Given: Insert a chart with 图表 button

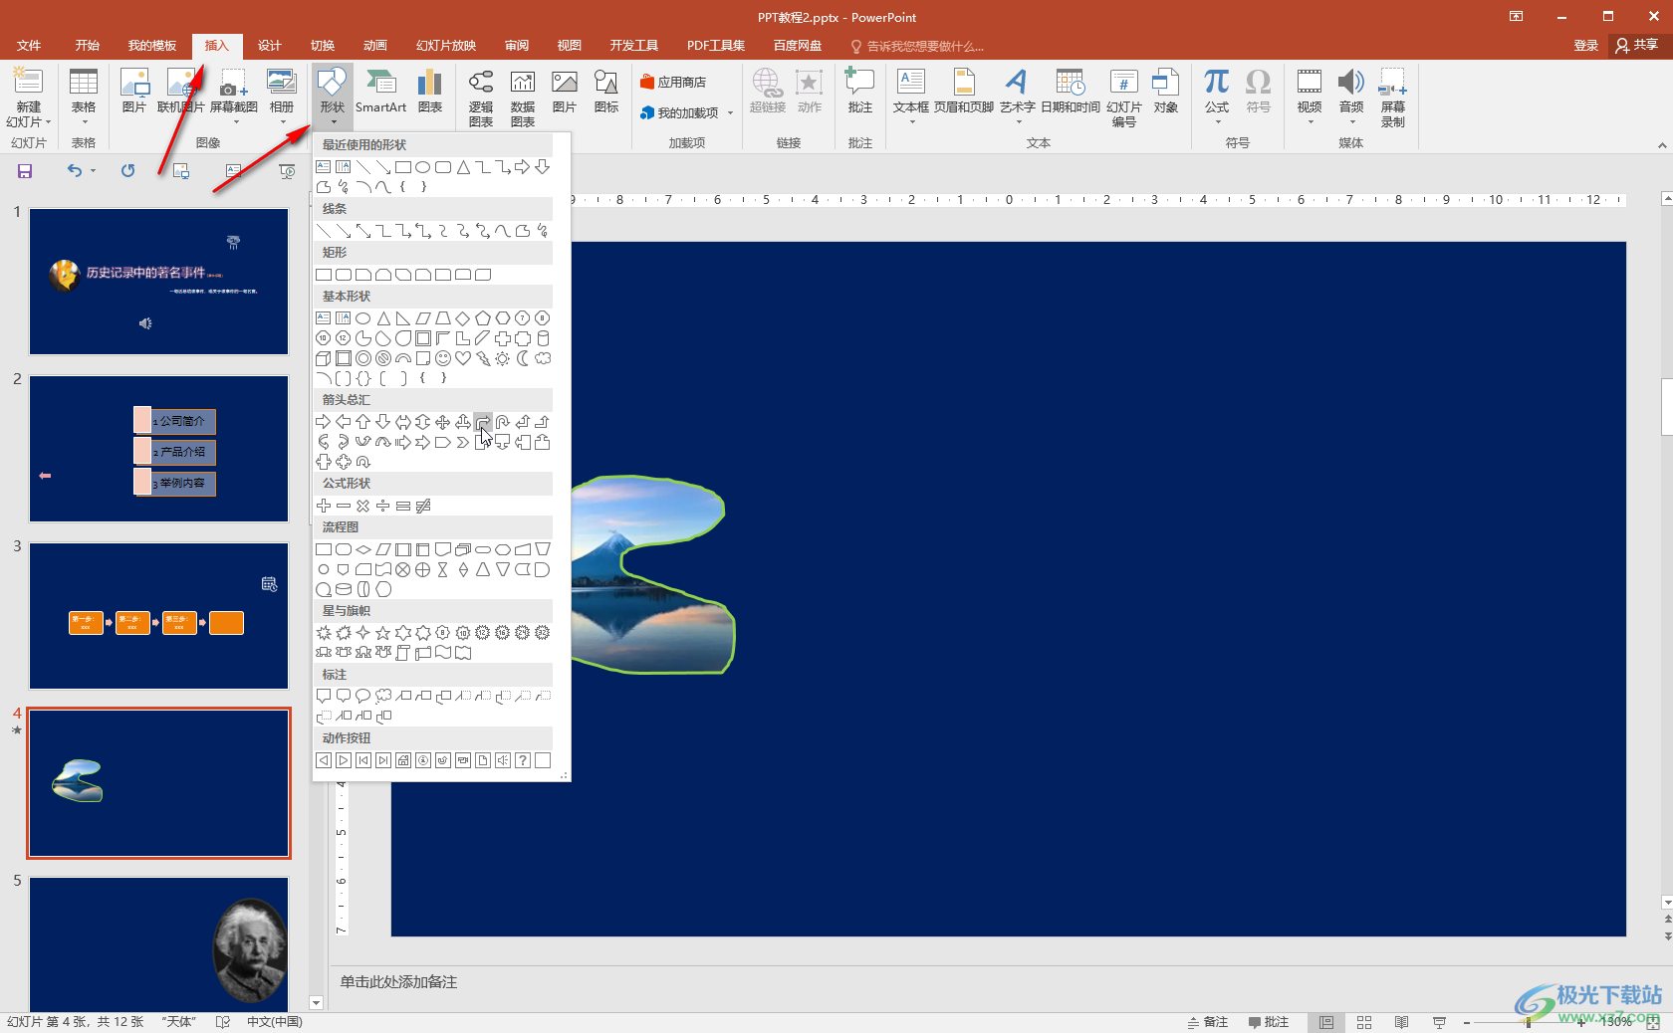Looking at the screenshot, I should click(430, 92).
